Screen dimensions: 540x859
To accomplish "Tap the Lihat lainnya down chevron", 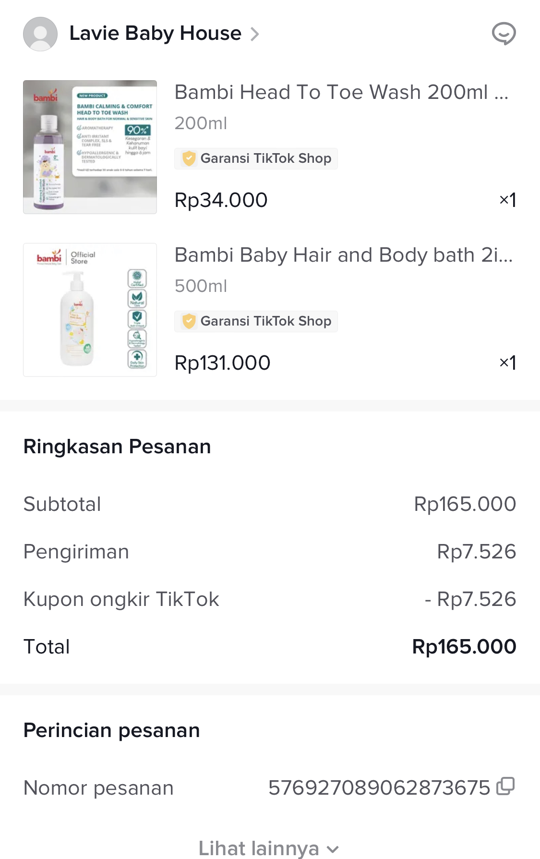I will [x=333, y=849].
